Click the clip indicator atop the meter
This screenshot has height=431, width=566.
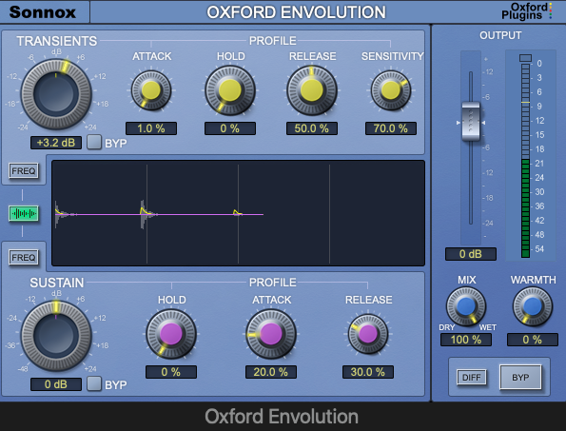pos(525,58)
